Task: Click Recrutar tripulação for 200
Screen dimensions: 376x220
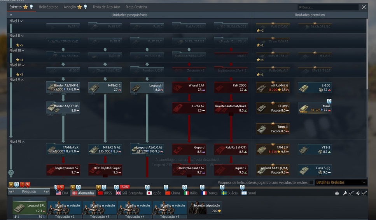Action: pyautogui.click(x=205, y=208)
